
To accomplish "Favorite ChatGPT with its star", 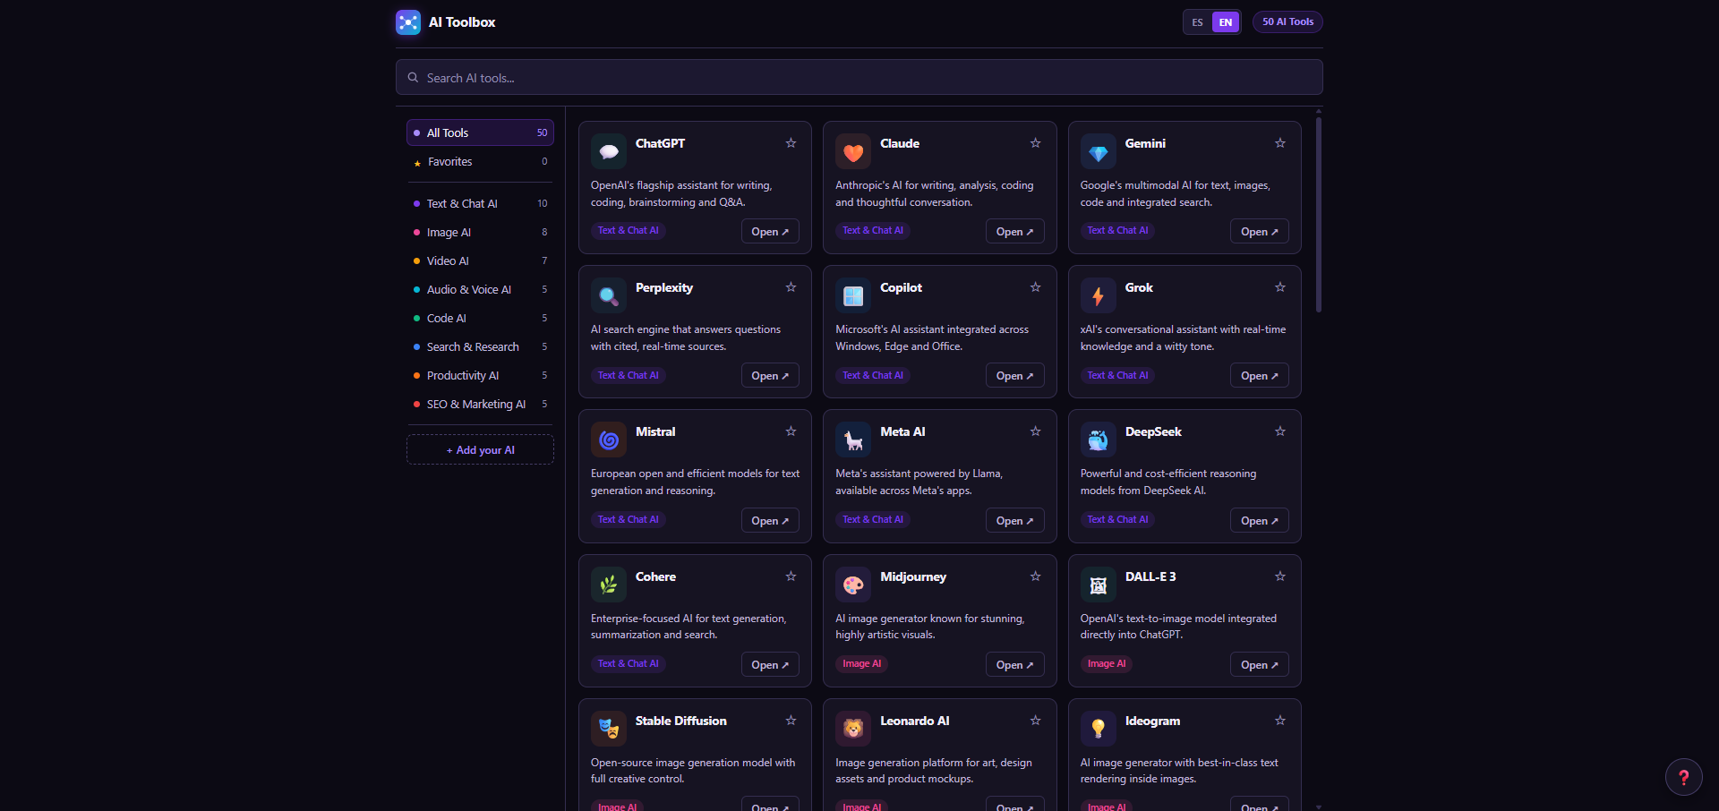I will click(x=791, y=143).
